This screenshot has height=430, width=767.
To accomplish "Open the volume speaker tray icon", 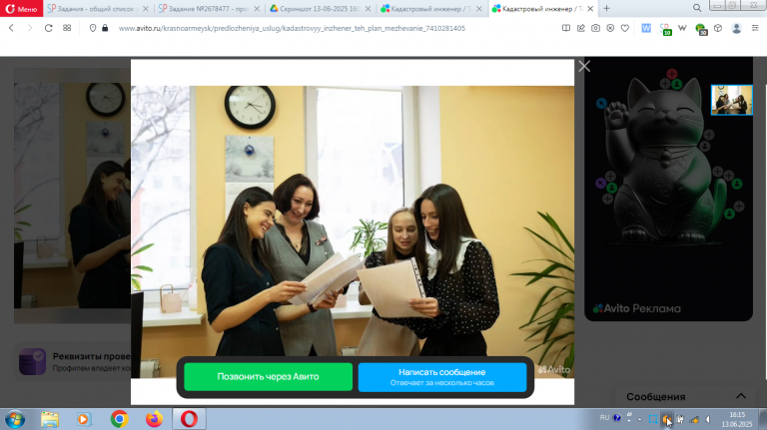I will [x=708, y=419].
